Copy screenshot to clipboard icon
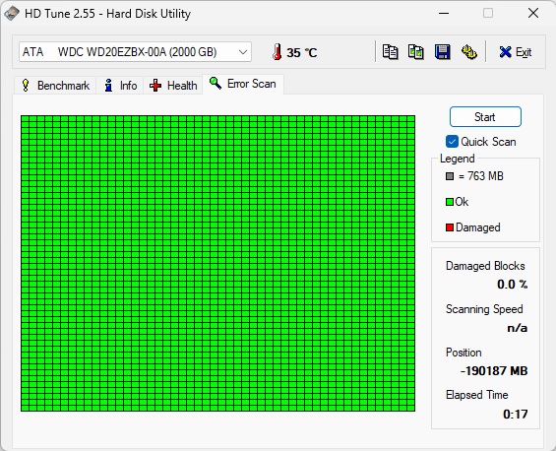556x451 pixels. [x=416, y=52]
